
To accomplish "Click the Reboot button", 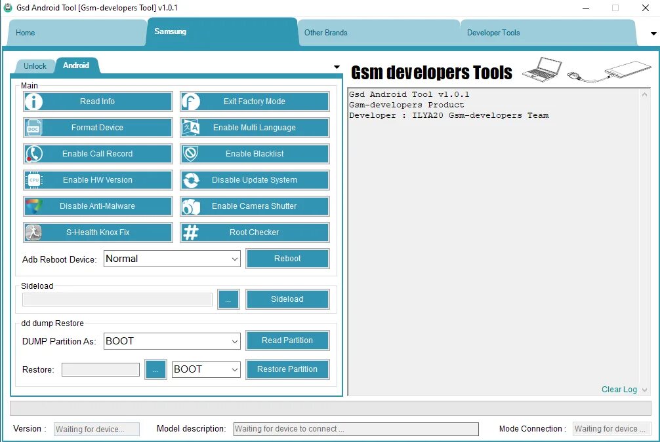I will click(x=287, y=259).
